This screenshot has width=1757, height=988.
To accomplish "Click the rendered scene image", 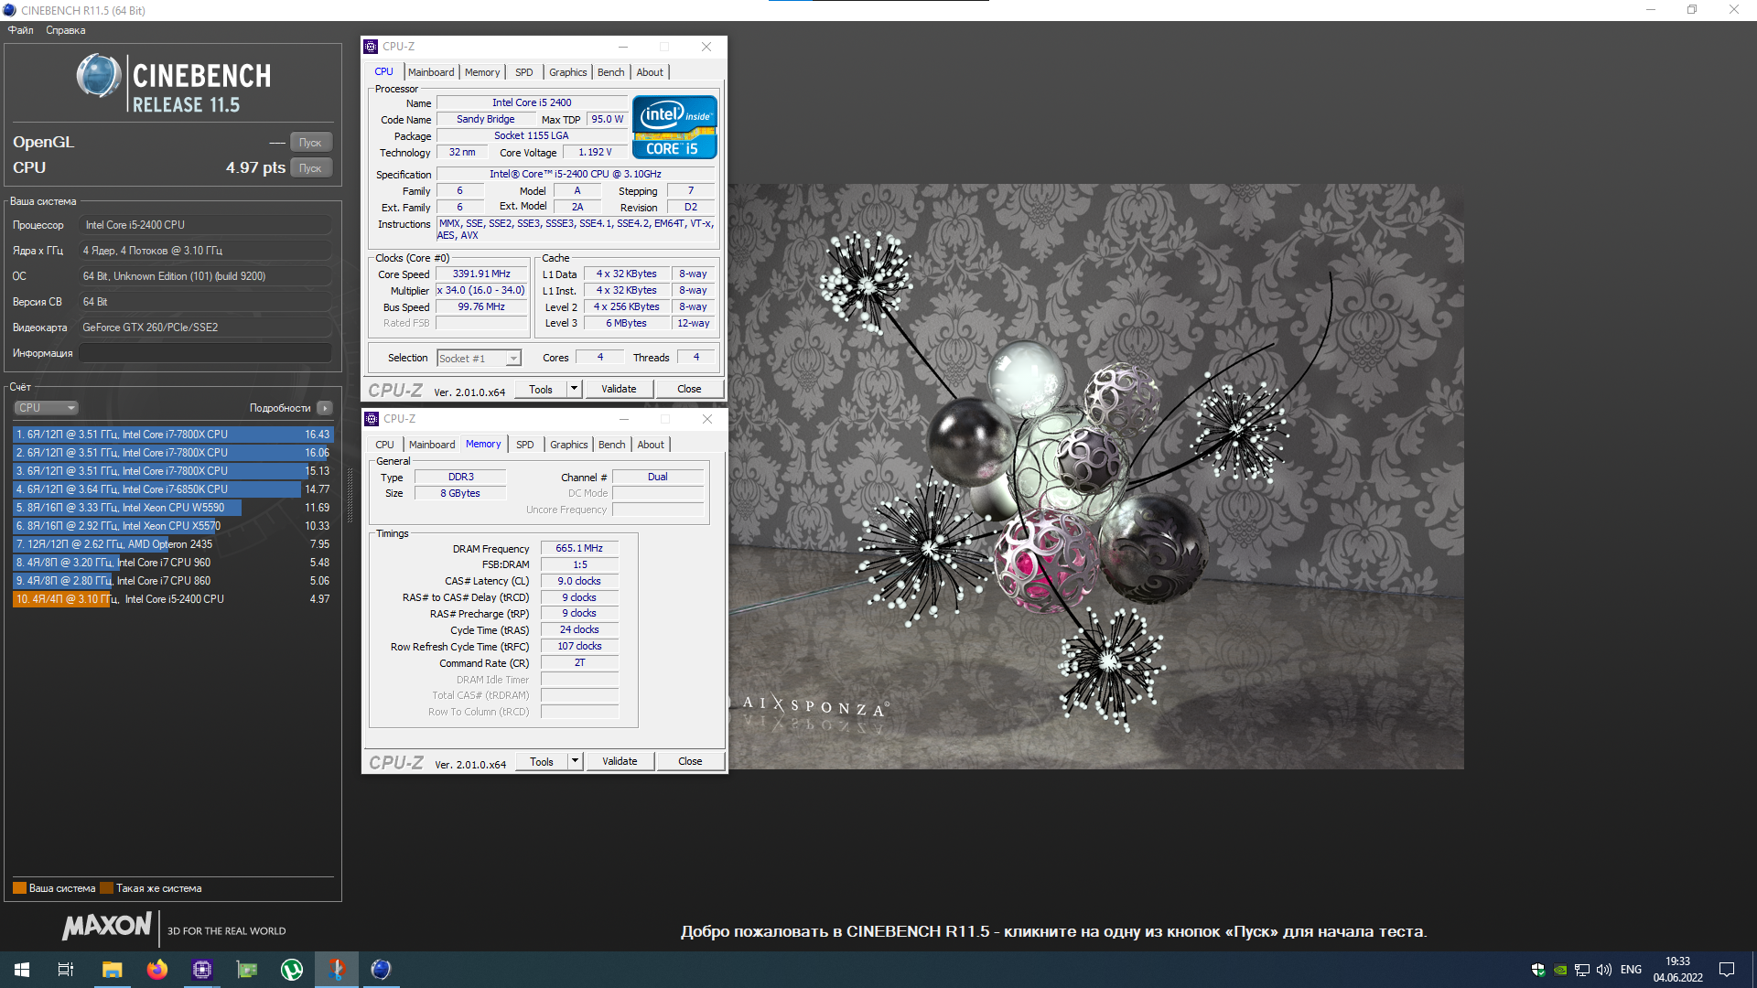I will [1096, 477].
